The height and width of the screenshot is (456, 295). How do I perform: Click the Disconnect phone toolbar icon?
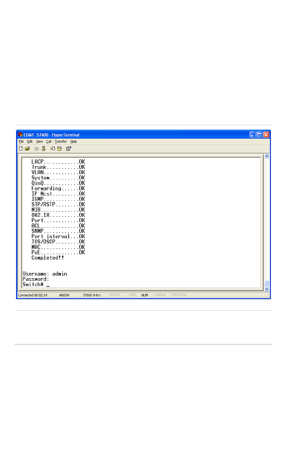[x=44, y=148]
